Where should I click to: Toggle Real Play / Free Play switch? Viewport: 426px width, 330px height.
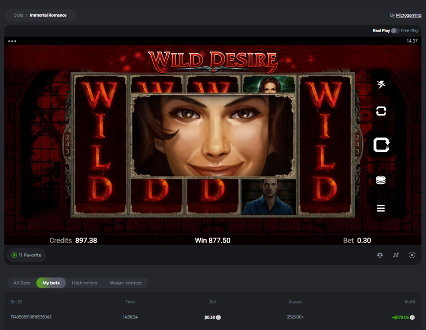click(x=395, y=31)
